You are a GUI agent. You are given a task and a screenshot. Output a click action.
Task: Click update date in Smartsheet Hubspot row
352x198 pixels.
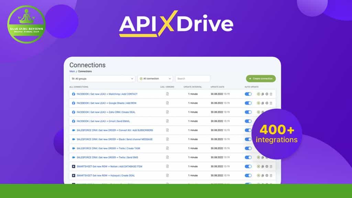click(x=220, y=176)
